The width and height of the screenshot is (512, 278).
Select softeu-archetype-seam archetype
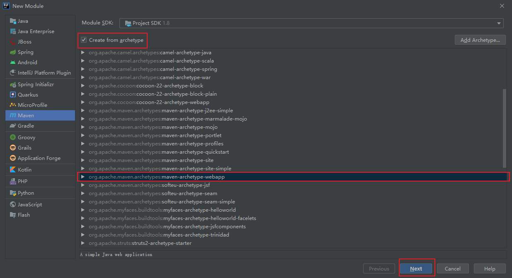tap(293, 193)
